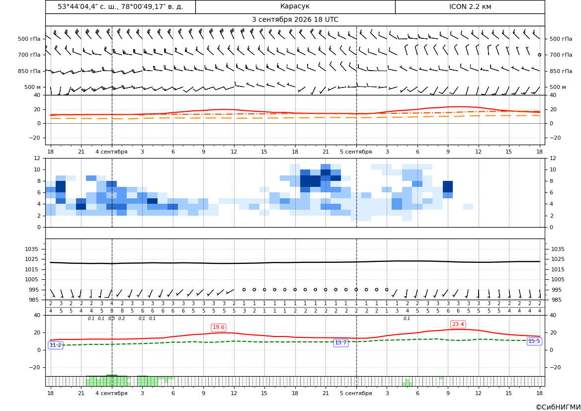Click the red 19.6 maximum temperature label

218,327
